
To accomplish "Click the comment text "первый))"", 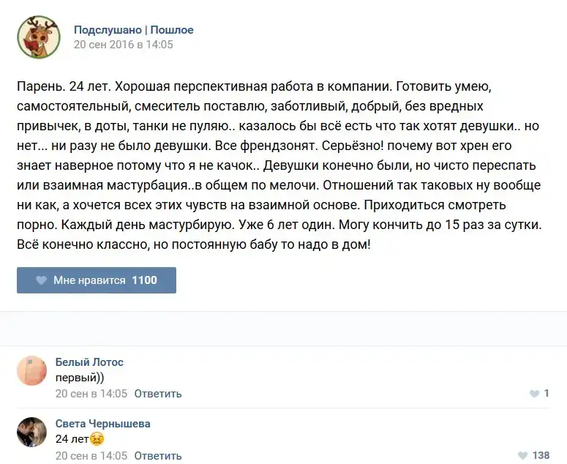I will (x=80, y=378).
